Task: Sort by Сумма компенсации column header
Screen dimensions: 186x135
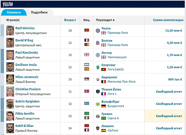Action: pos(168,20)
